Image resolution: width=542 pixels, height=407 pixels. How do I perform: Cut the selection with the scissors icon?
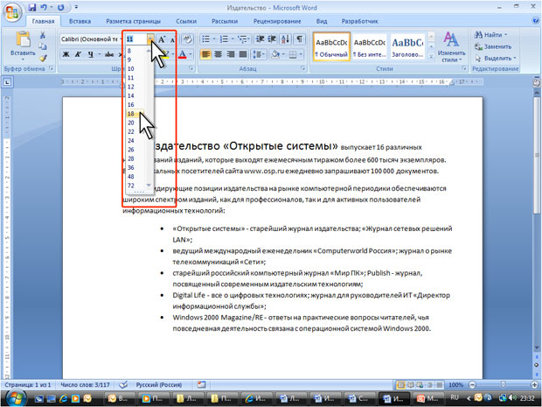(x=43, y=35)
